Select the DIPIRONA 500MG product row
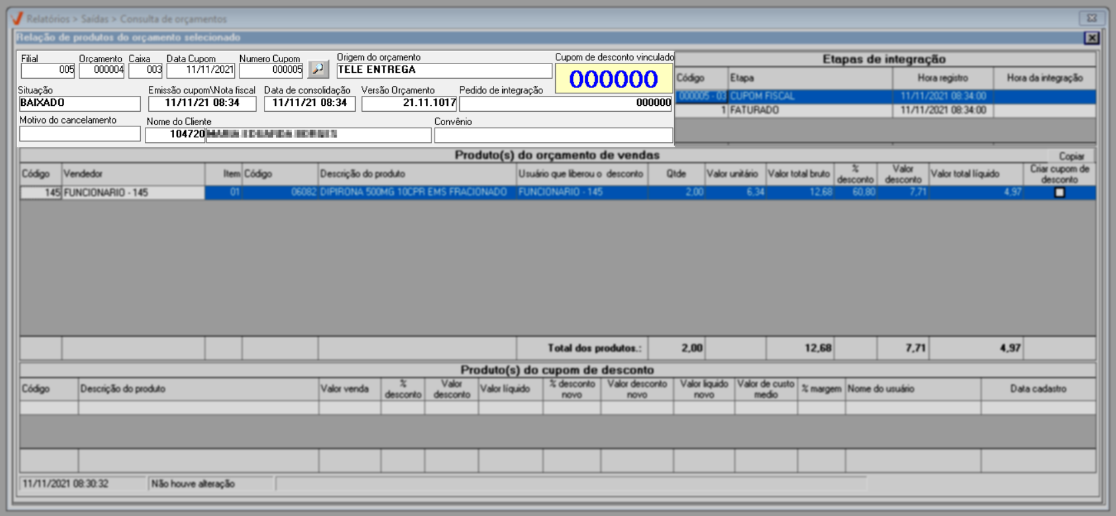This screenshot has width=1116, height=516. pos(413,193)
